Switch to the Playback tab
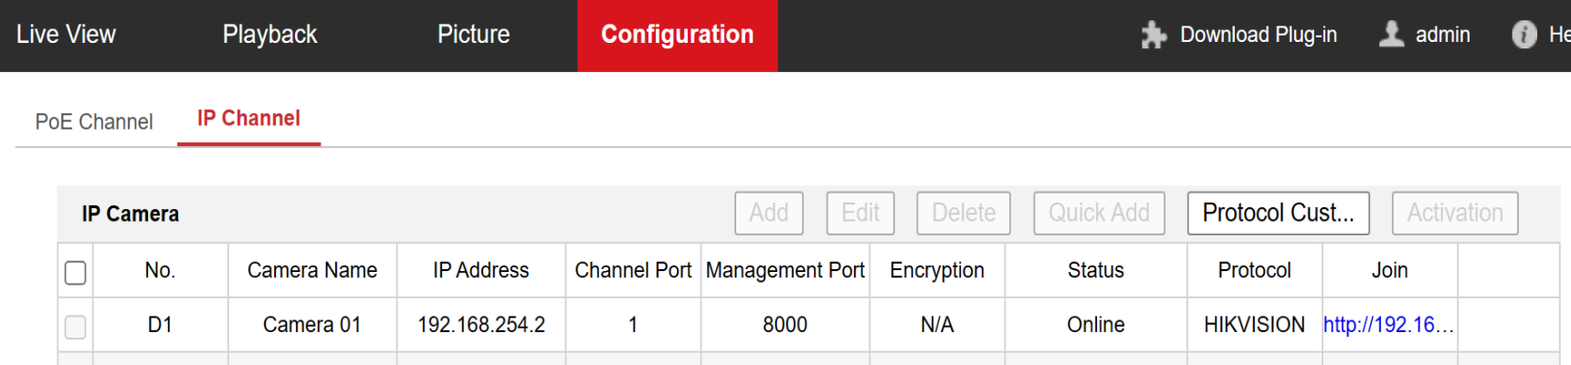 (269, 35)
